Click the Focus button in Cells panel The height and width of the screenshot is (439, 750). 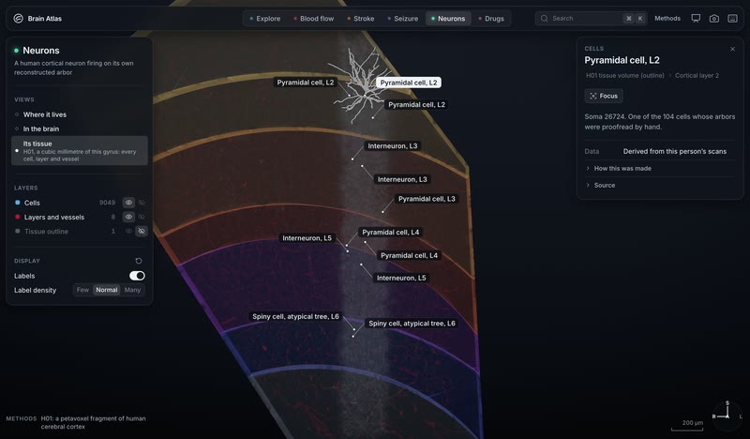[x=604, y=96]
